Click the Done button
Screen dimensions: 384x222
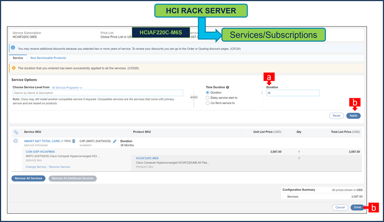pyautogui.click(x=357, y=207)
